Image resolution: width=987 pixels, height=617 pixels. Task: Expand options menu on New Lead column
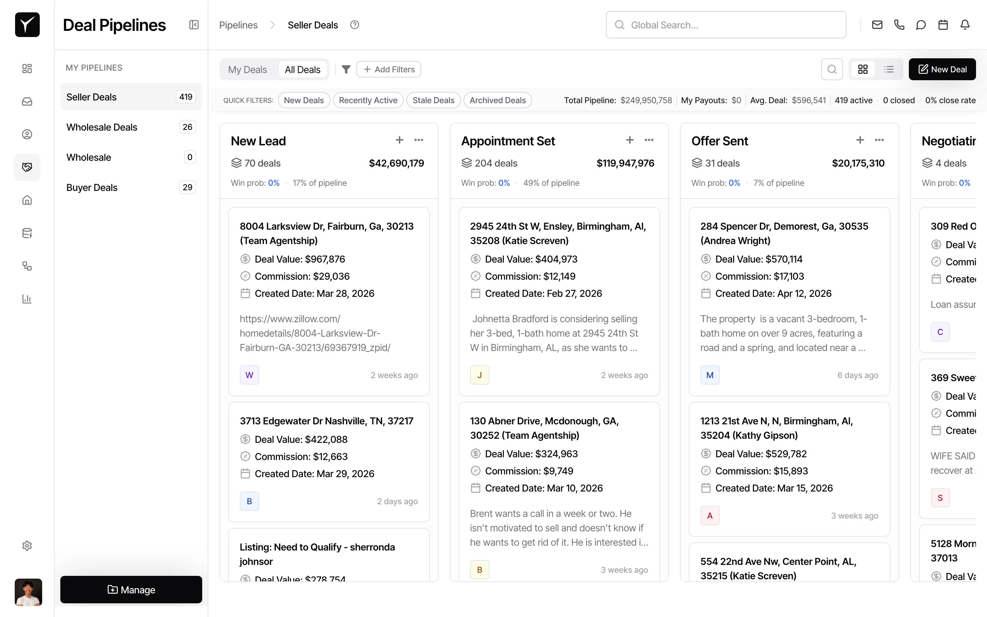(419, 140)
